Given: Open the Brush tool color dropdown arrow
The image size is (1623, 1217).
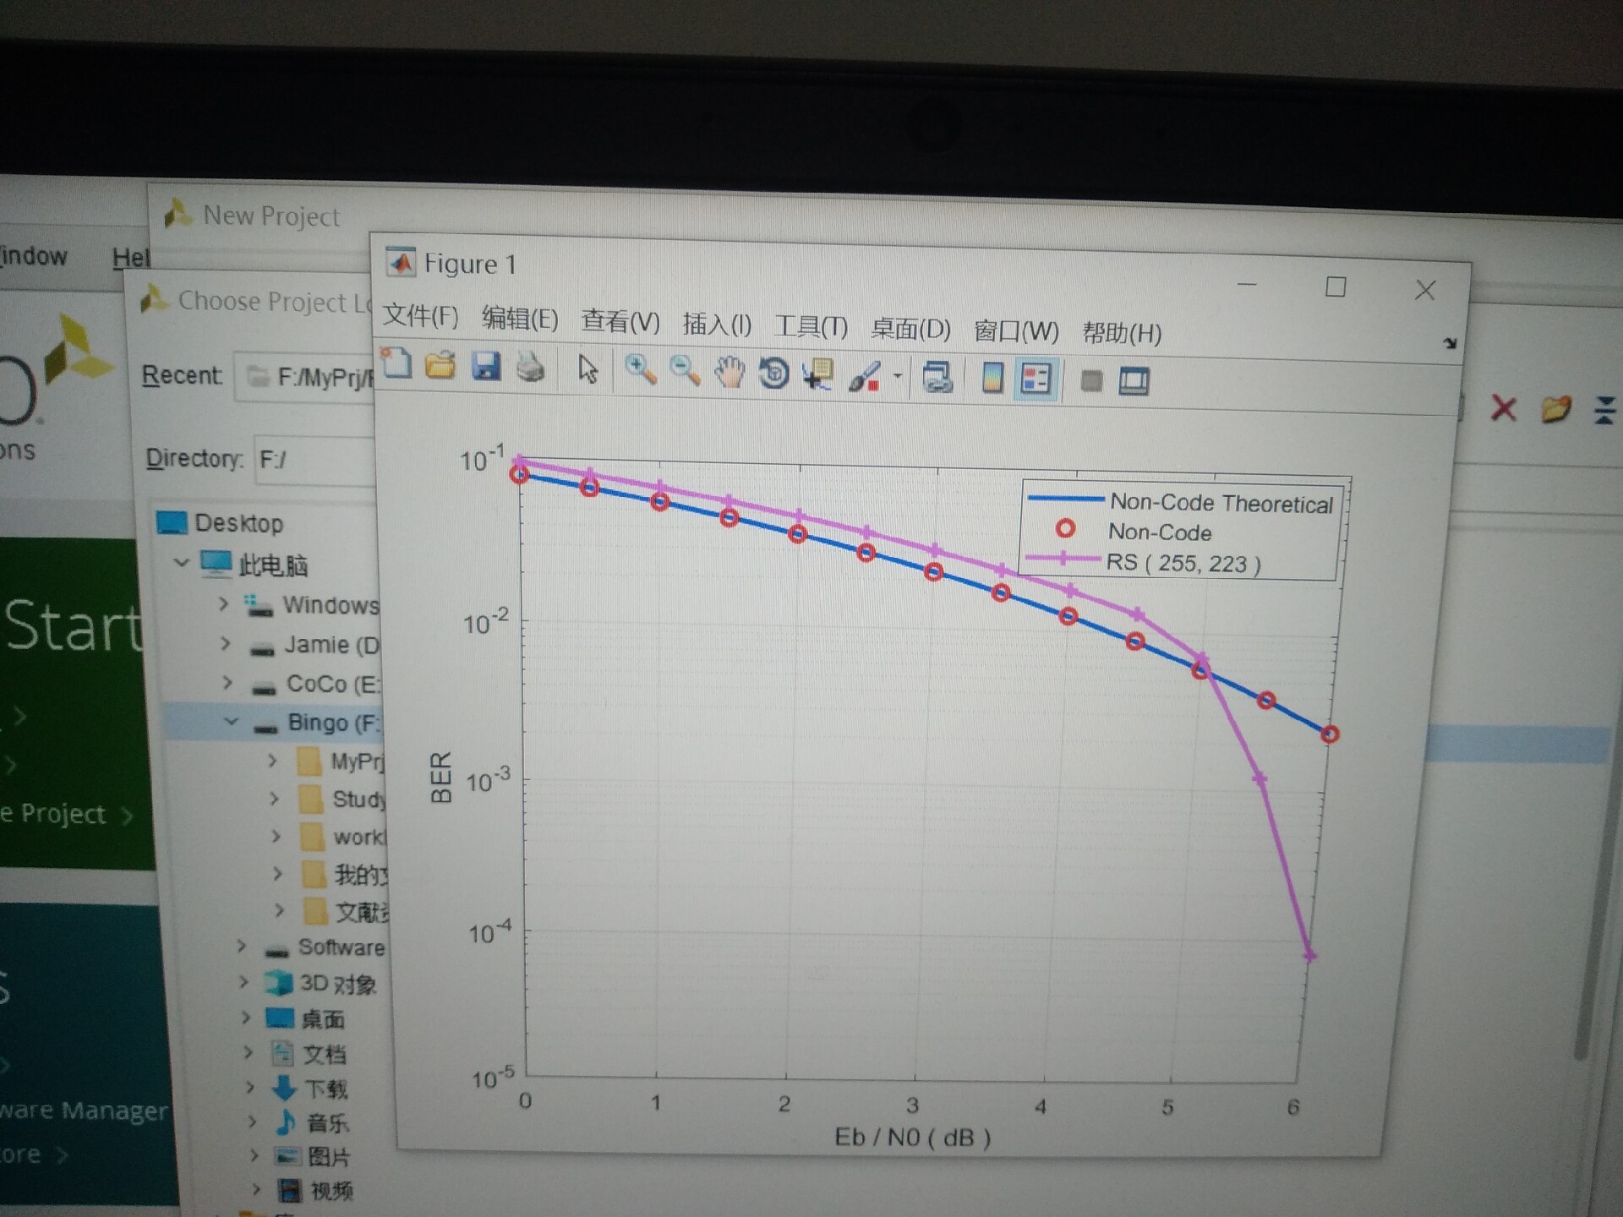Looking at the screenshot, I should coord(897,376).
